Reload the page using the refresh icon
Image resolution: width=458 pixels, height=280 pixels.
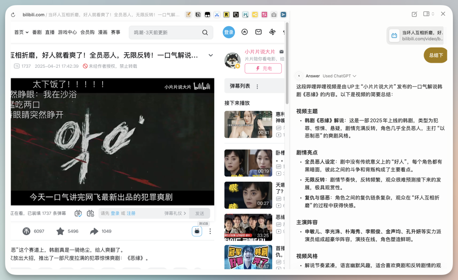coord(13,15)
